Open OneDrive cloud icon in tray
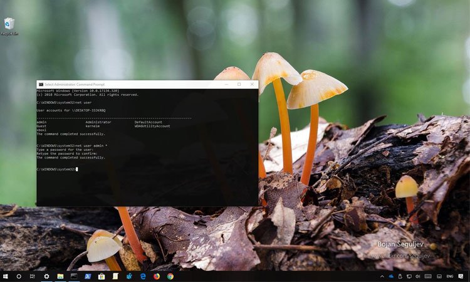This screenshot has width=470, height=282. [390, 276]
